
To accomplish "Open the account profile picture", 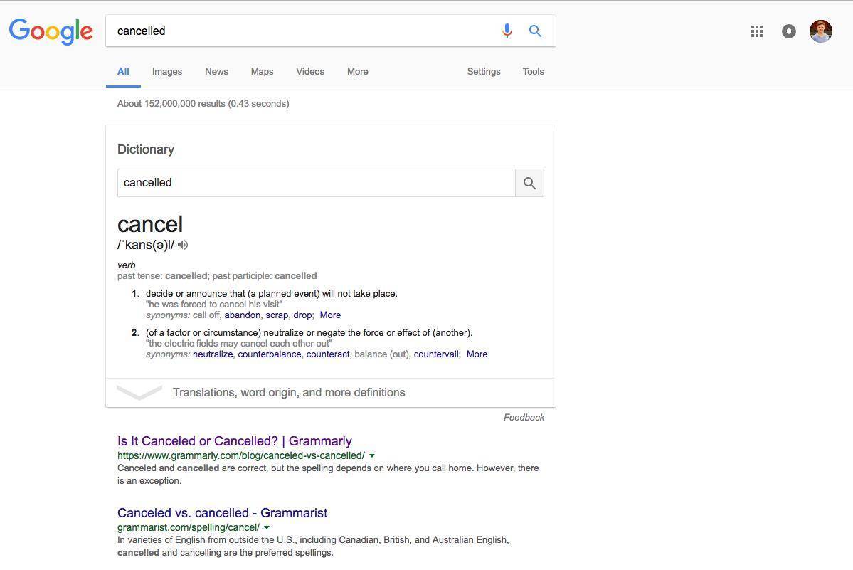I will pyautogui.click(x=821, y=31).
